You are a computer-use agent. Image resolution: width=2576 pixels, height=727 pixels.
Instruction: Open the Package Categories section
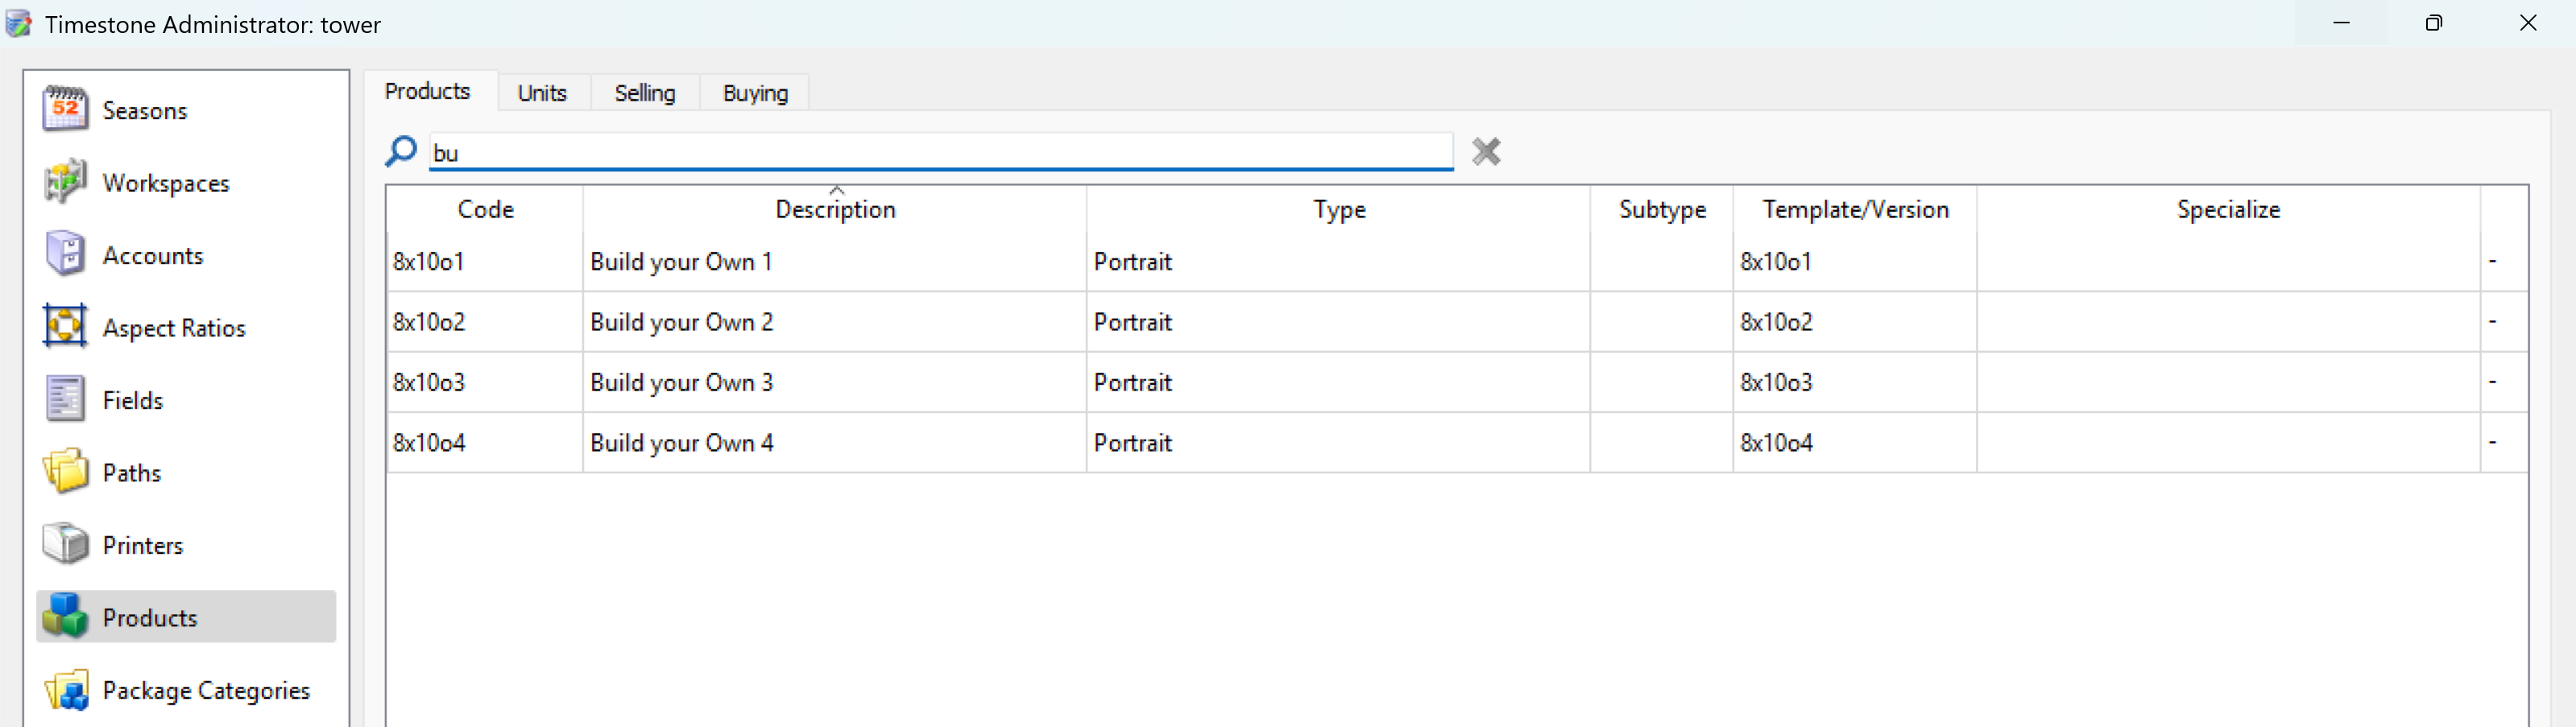(x=206, y=690)
